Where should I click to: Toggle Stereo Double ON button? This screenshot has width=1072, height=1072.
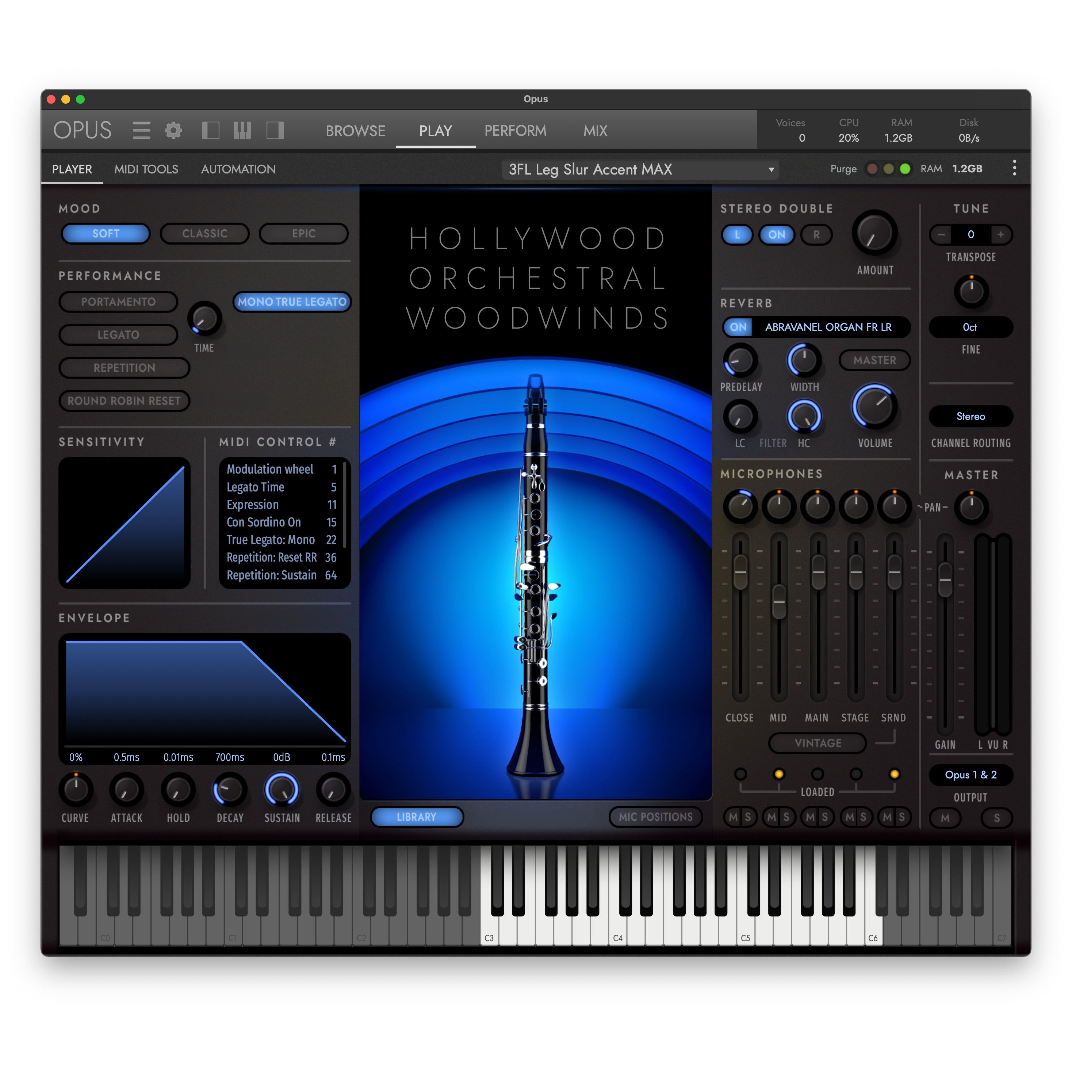[776, 235]
